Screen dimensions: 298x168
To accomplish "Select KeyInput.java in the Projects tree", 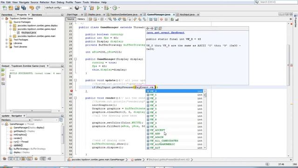I will pyautogui.click(x=28, y=33).
